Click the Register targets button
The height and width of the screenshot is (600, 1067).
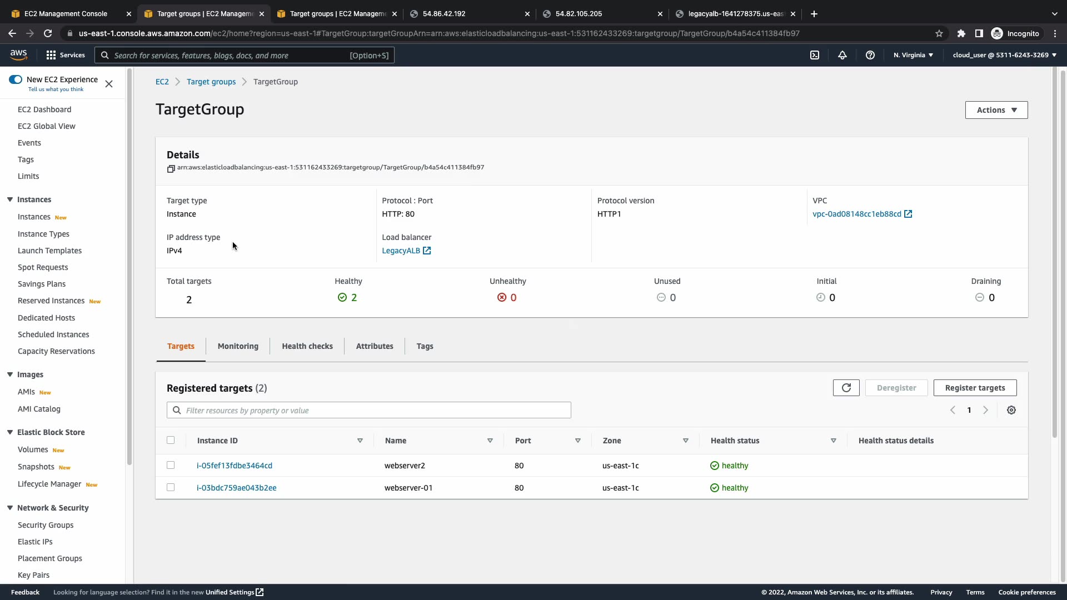point(975,388)
